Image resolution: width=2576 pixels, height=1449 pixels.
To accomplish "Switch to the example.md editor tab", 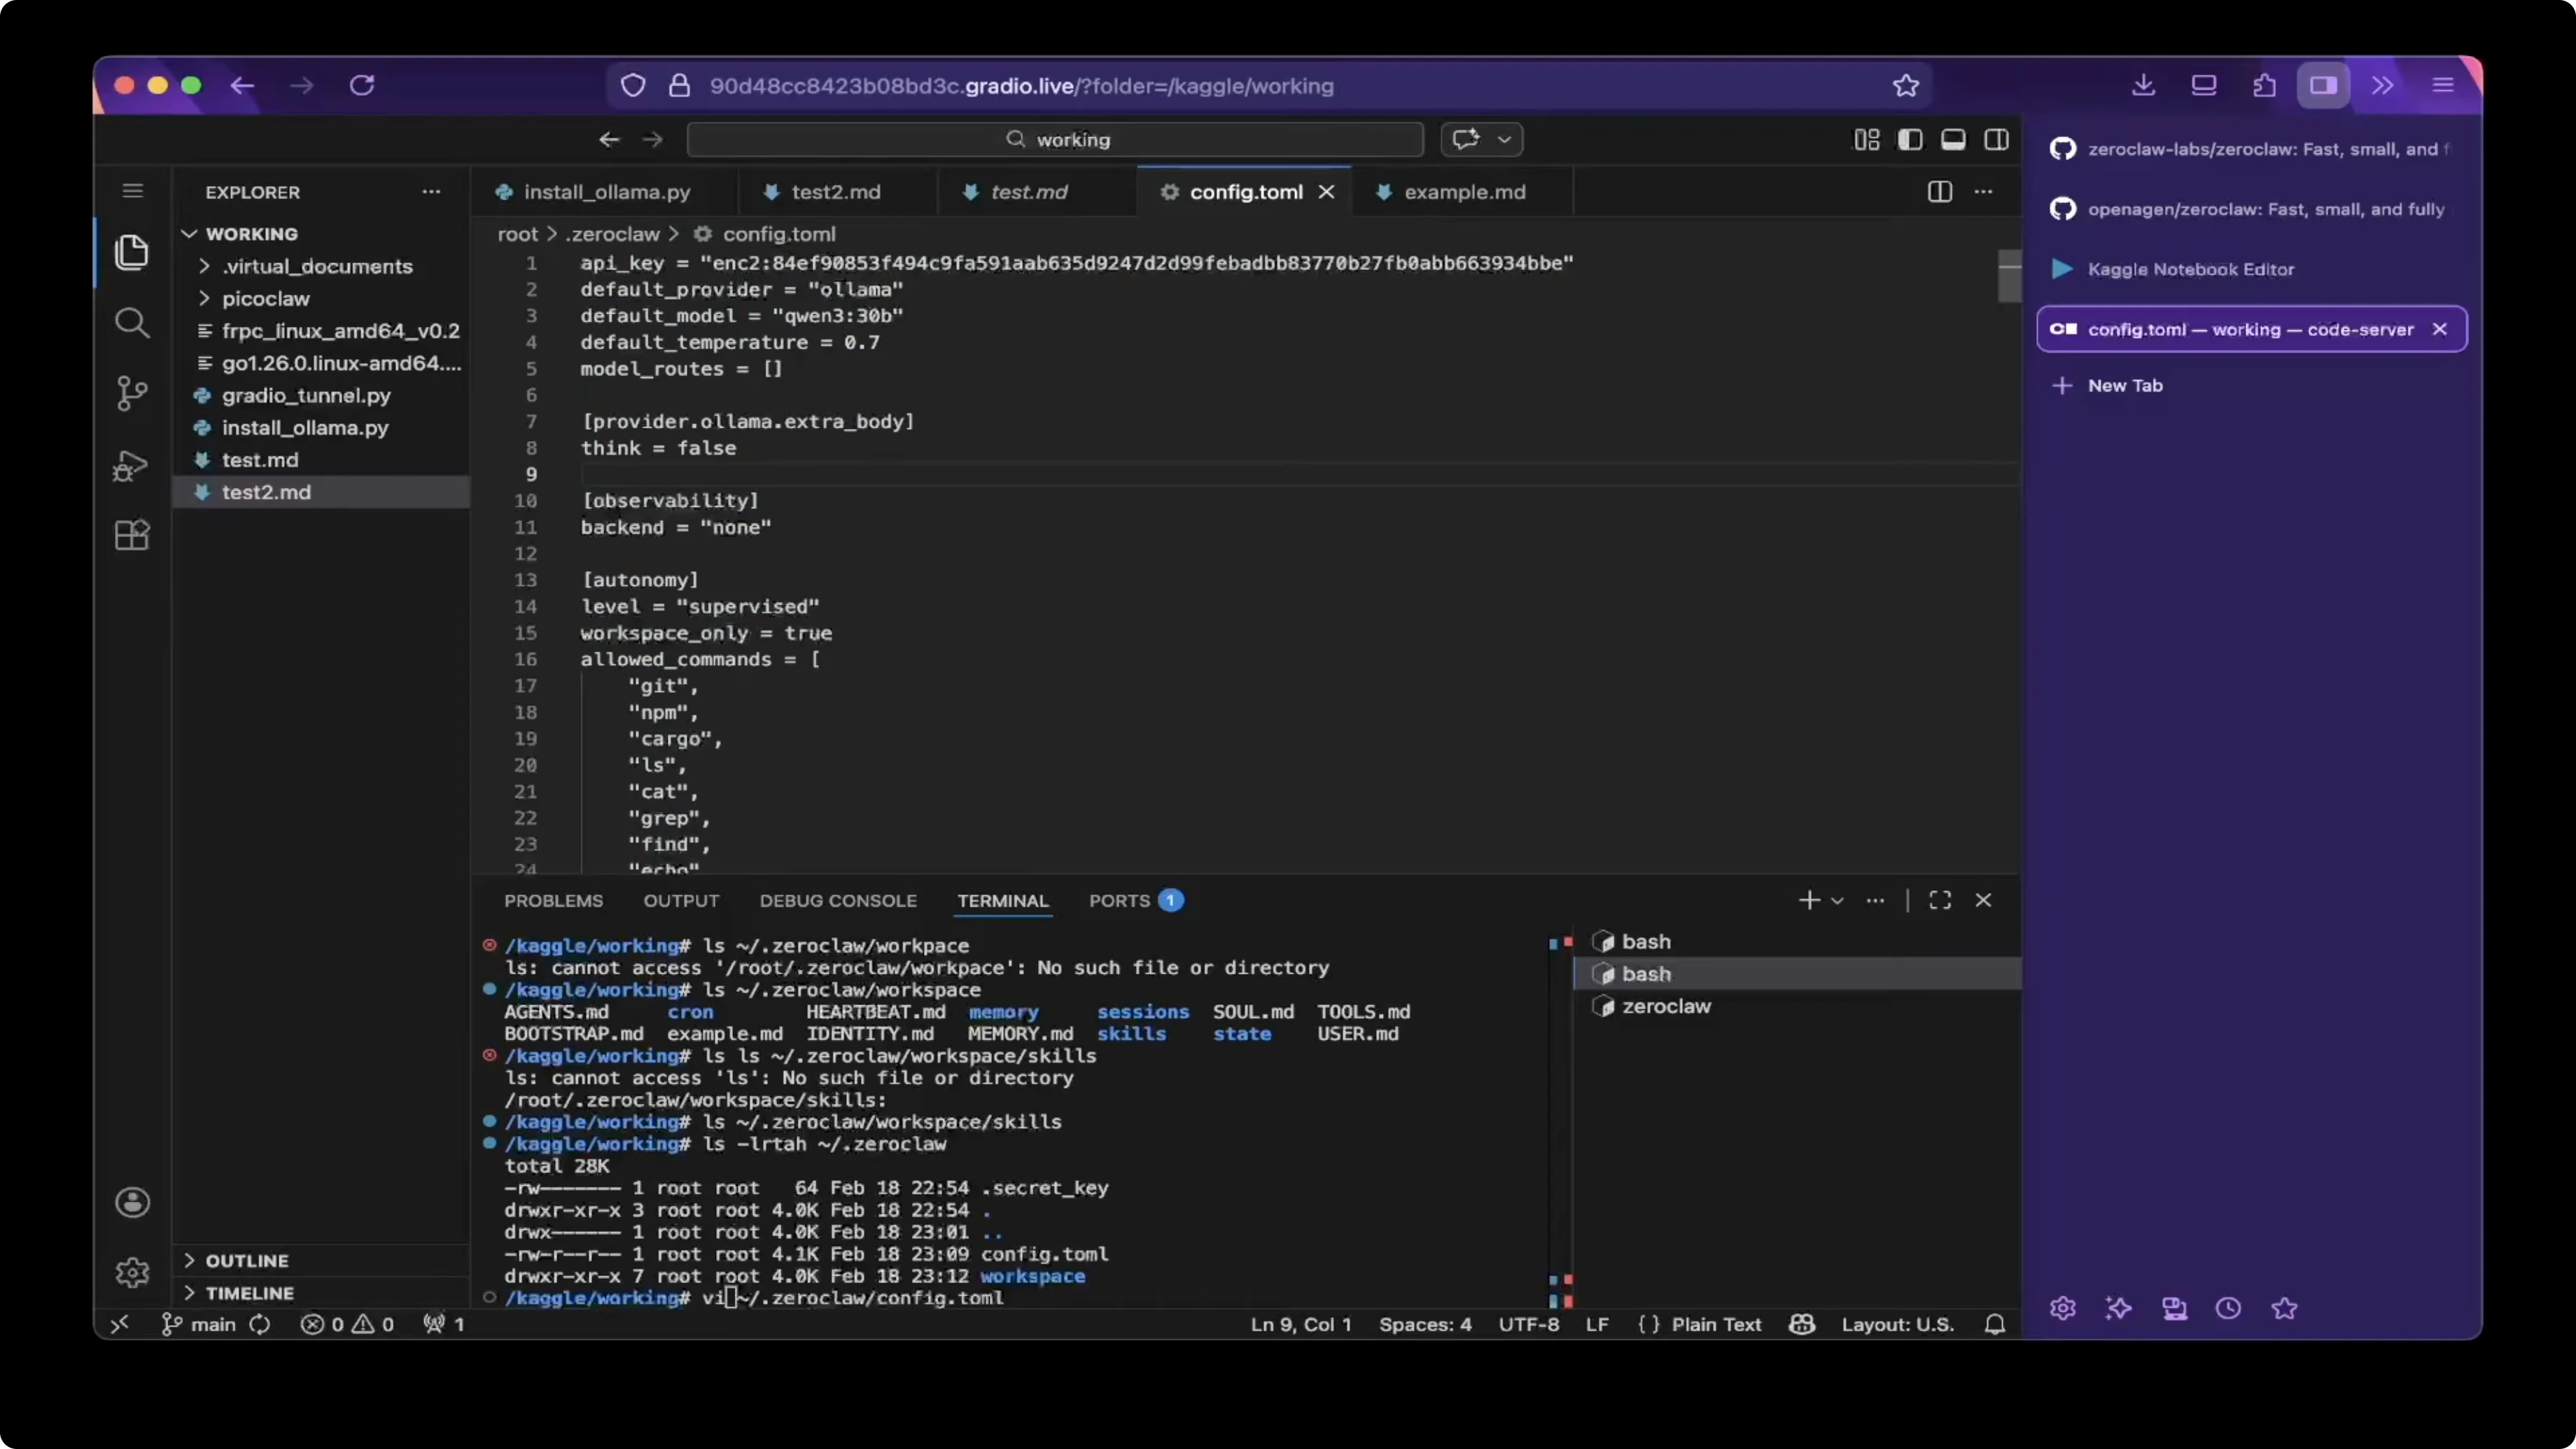I will [1464, 192].
